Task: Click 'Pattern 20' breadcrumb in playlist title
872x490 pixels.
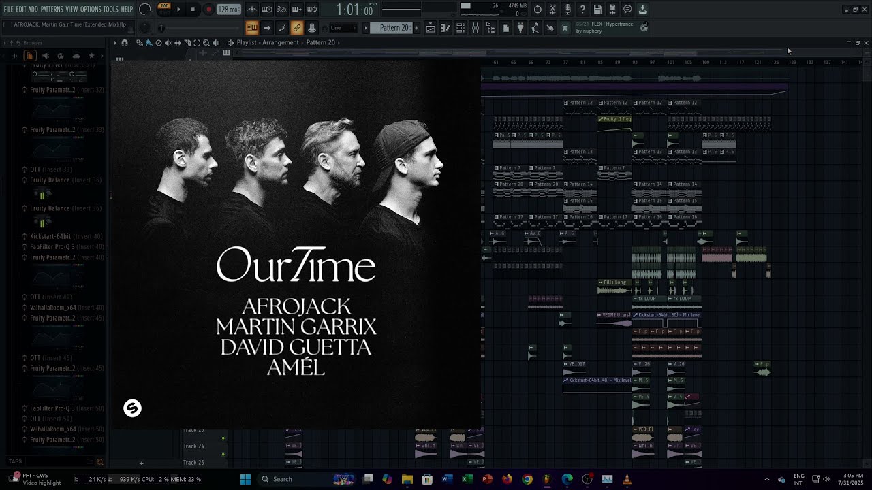Action: pyautogui.click(x=320, y=42)
